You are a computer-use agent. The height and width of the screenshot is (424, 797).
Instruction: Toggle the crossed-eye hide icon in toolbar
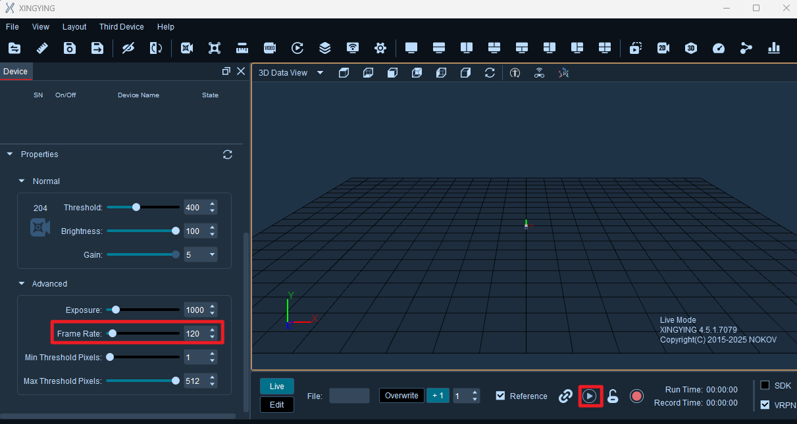(128, 48)
